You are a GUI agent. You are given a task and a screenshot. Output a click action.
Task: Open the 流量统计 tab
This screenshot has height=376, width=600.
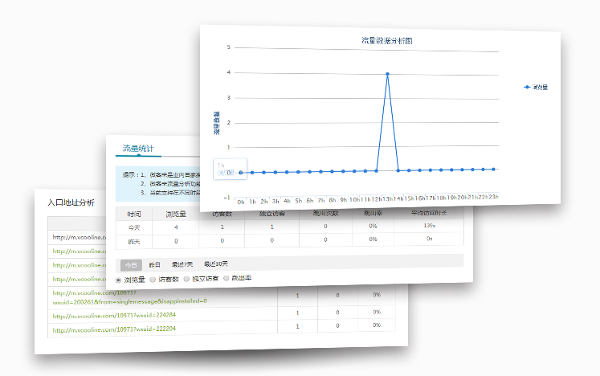(137, 149)
